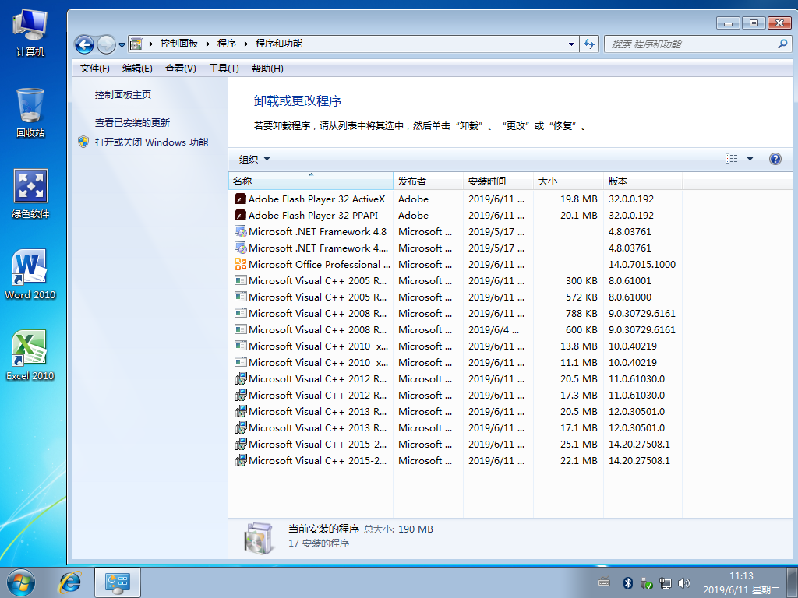This screenshot has height=598, width=798.
Task: Click the volume speaker tray icon
Action: coord(684,583)
